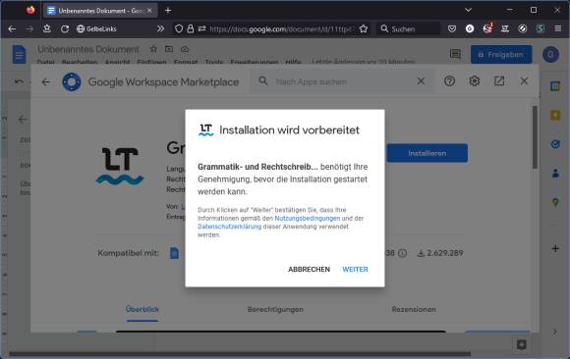Click the Docs undo arrow
Image resolution: width=570 pixels, height=359 pixels.
point(19,81)
